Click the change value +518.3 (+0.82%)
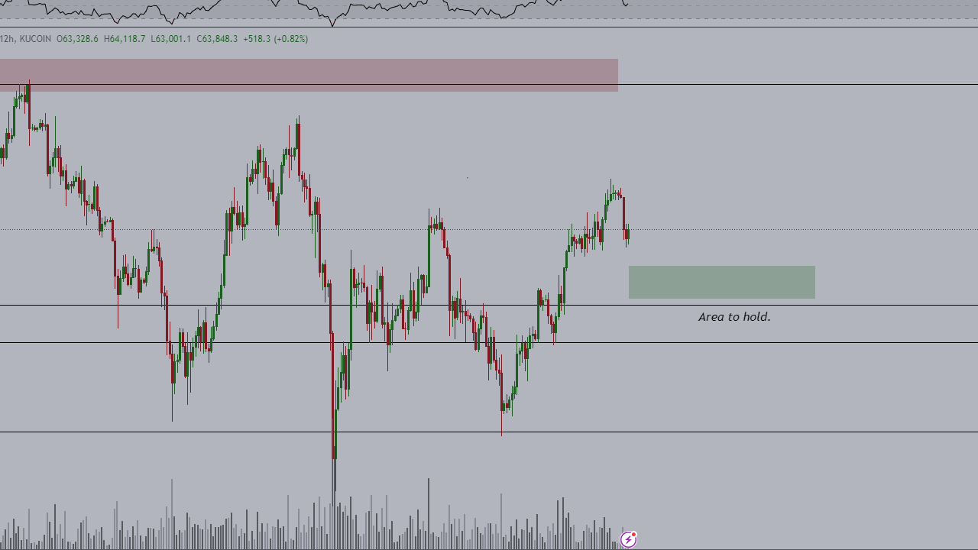Viewport: 978px width, 550px height. pyautogui.click(x=276, y=39)
